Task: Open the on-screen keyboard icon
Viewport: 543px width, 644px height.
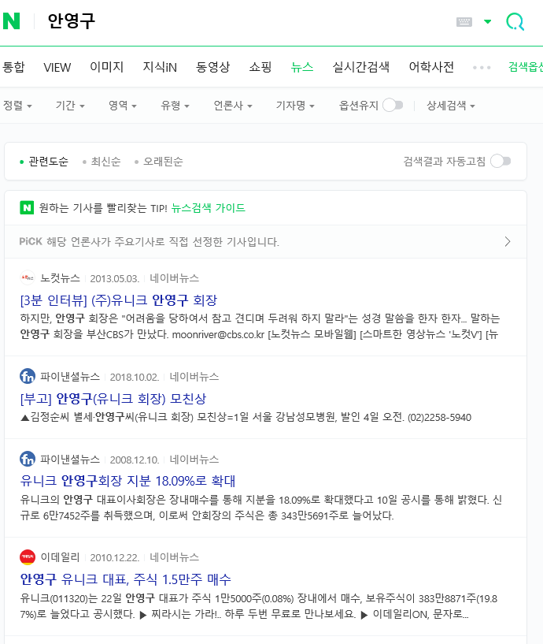Action: (x=464, y=22)
